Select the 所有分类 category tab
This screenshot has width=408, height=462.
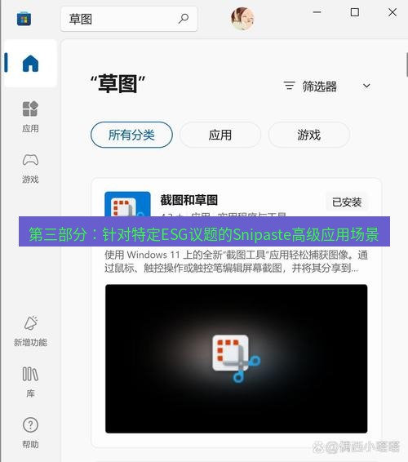pyautogui.click(x=131, y=135)
